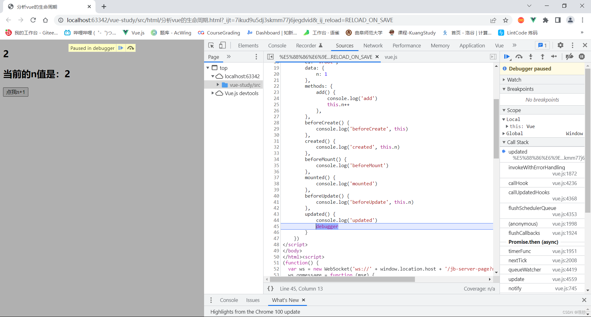Expand the vue-study/src folder
This screenshot has width=591, height=317.
[218, 85]
